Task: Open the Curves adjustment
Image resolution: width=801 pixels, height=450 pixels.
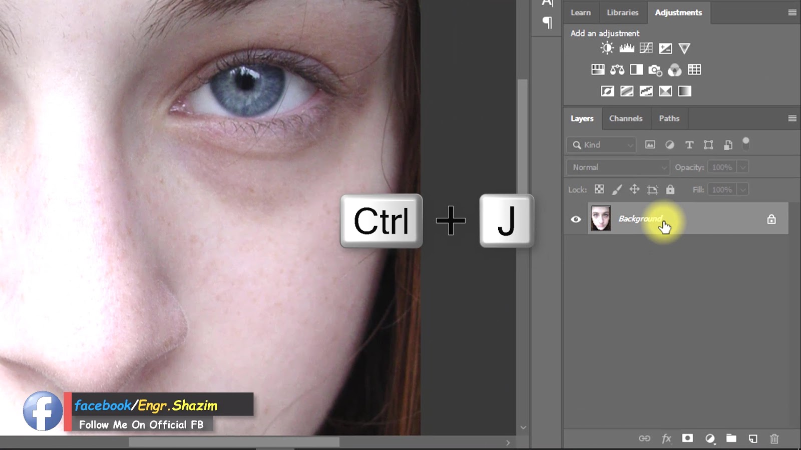Action: (x=646, y=48)
